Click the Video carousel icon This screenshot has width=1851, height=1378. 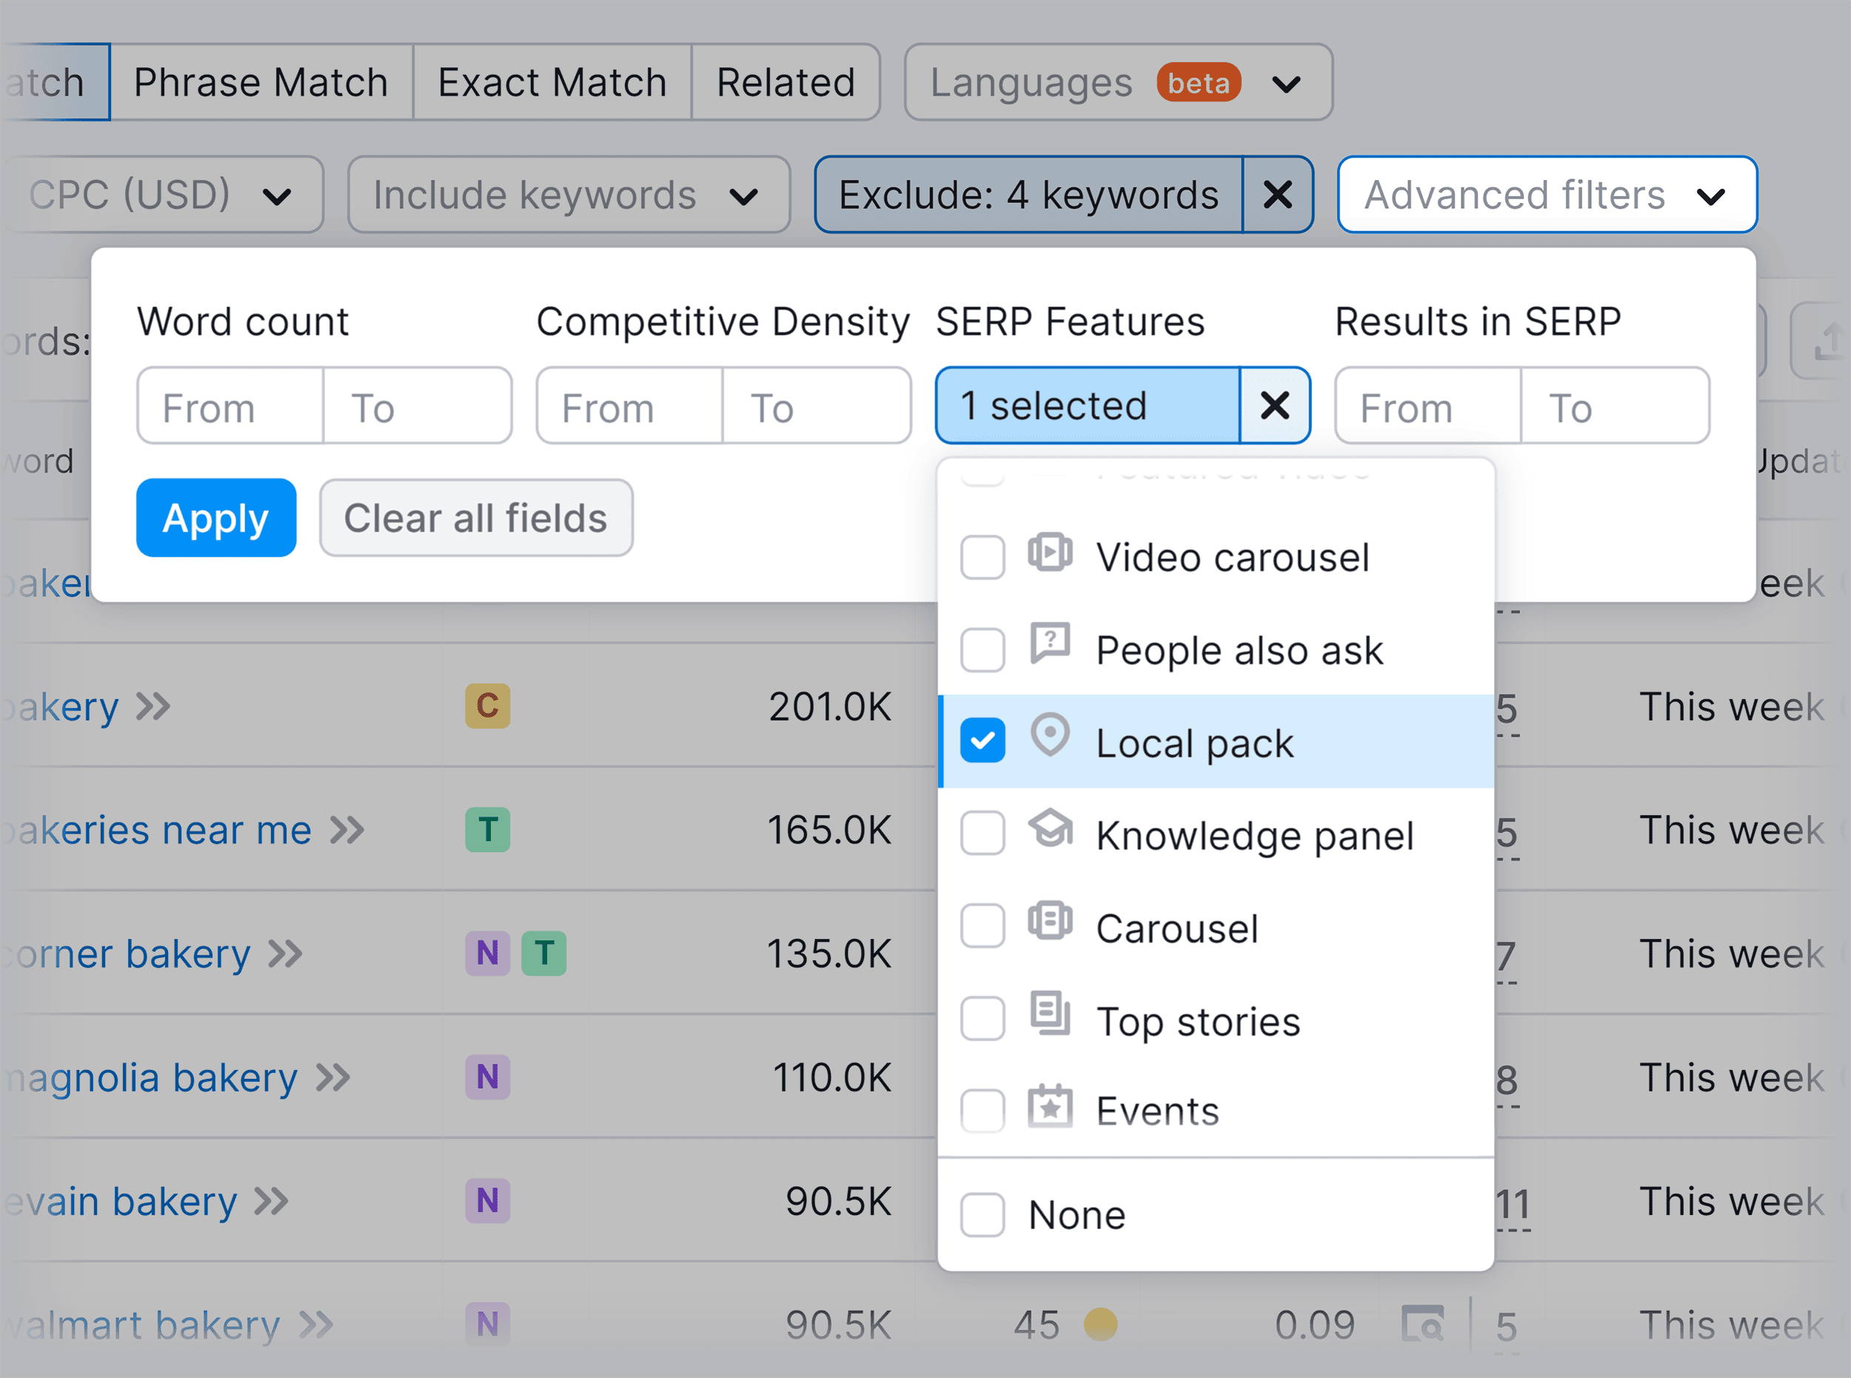coord(1049,554)
